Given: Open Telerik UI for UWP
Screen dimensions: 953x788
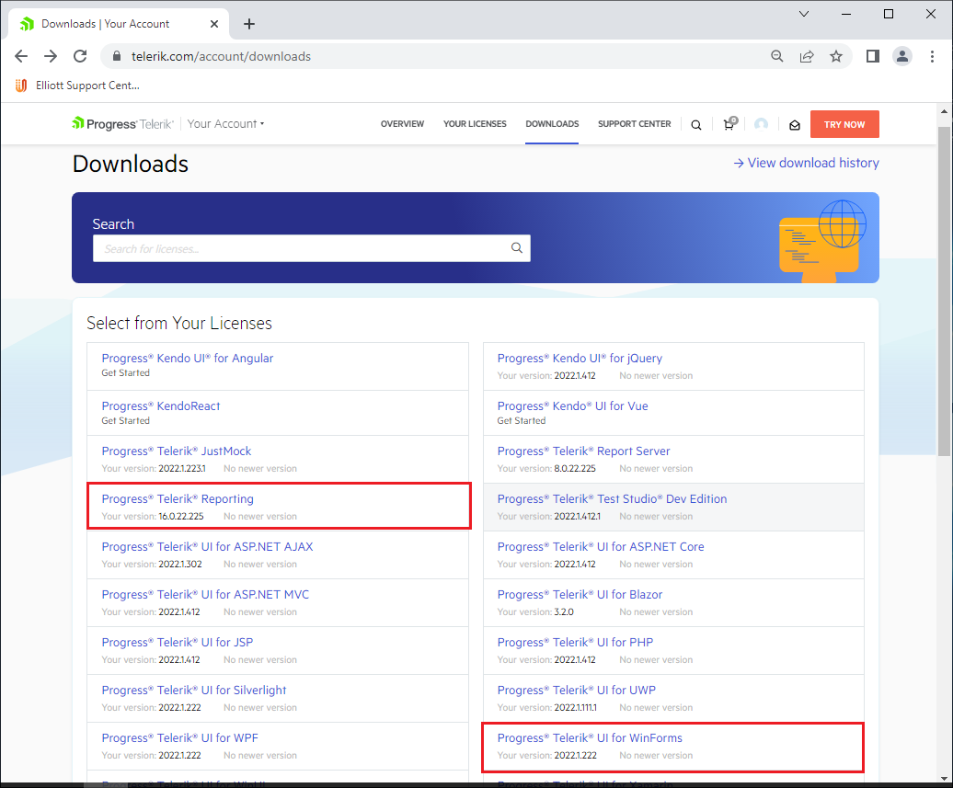Looking at the screenshot, I should 576,691.
